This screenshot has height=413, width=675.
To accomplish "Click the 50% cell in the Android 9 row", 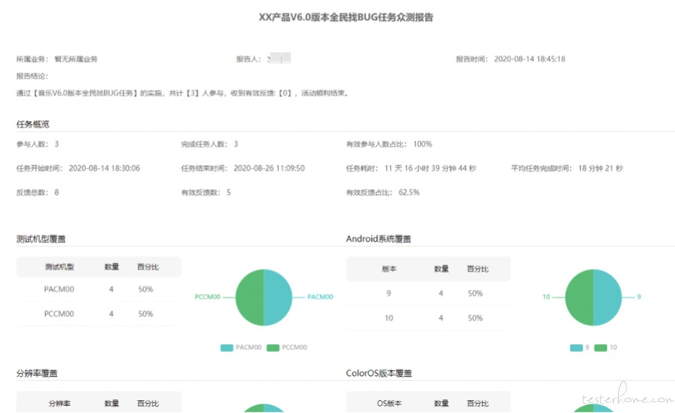I will point(475,294).
